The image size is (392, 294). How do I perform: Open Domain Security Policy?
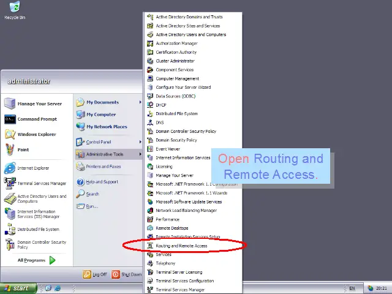coord(194,140)
